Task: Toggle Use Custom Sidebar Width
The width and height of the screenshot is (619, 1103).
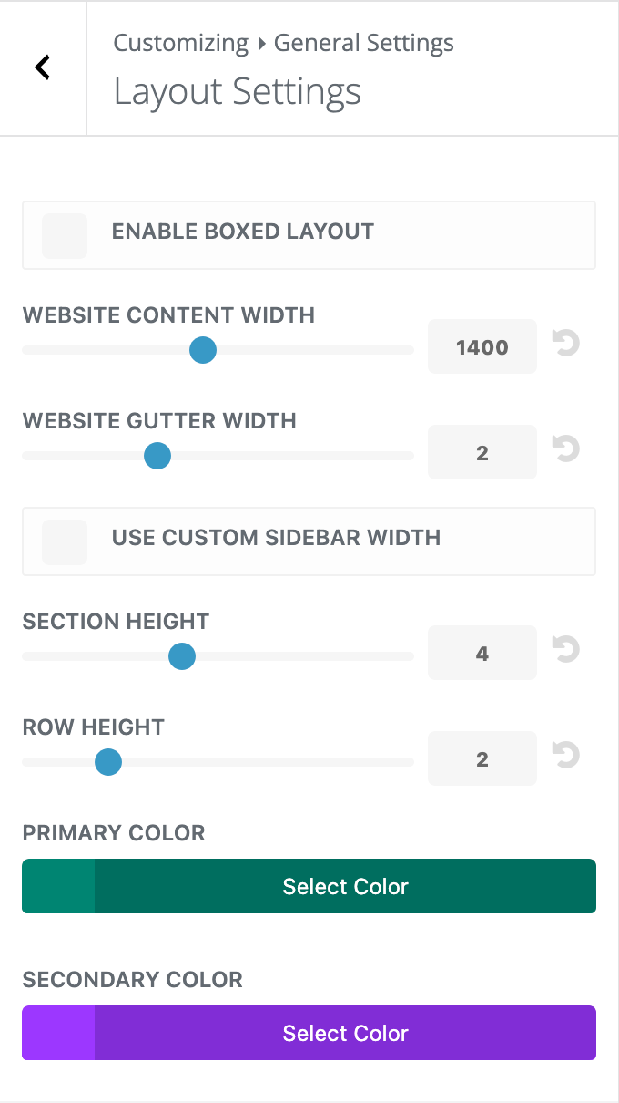Action: [65, 542]
